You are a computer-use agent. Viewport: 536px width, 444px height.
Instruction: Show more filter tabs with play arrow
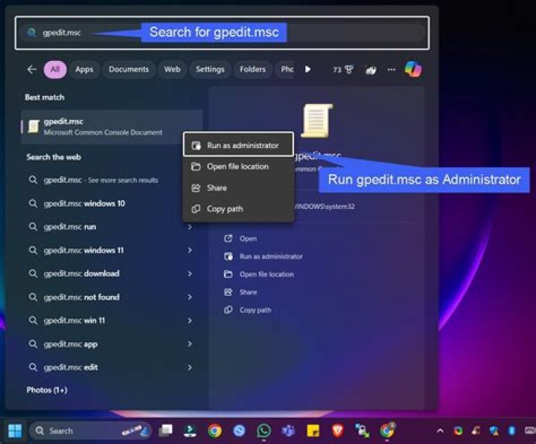pyautogui.click(x=307, y=69)
